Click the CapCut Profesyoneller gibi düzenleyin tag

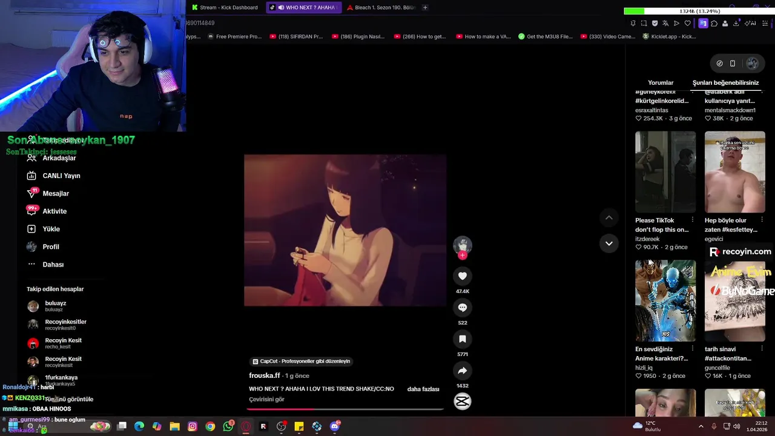point(301,361)
